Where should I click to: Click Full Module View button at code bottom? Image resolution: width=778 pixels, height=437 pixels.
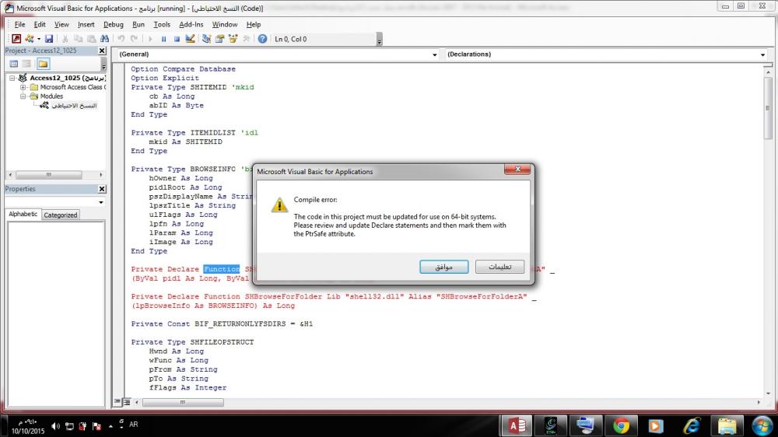point(127,402)
